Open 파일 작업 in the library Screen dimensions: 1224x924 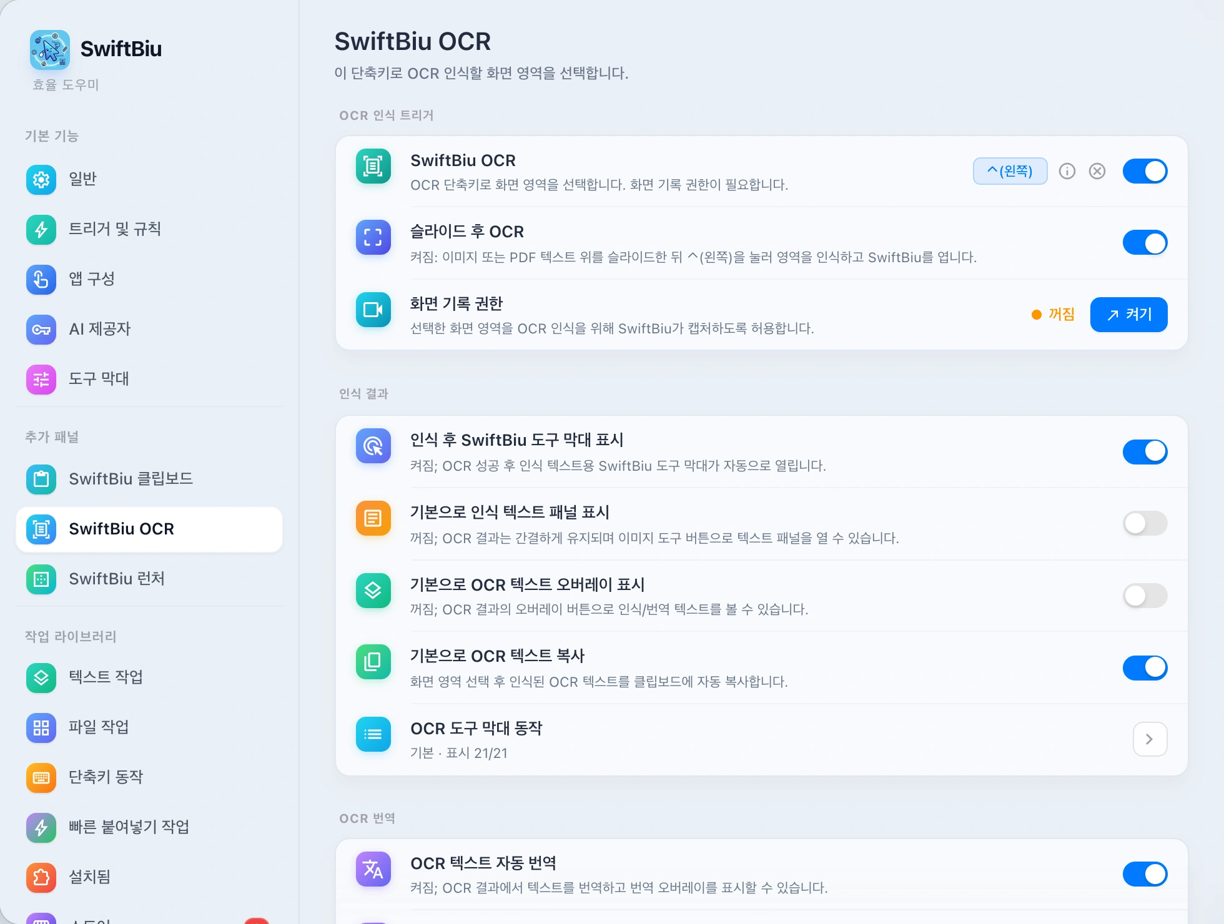(149, 728)
